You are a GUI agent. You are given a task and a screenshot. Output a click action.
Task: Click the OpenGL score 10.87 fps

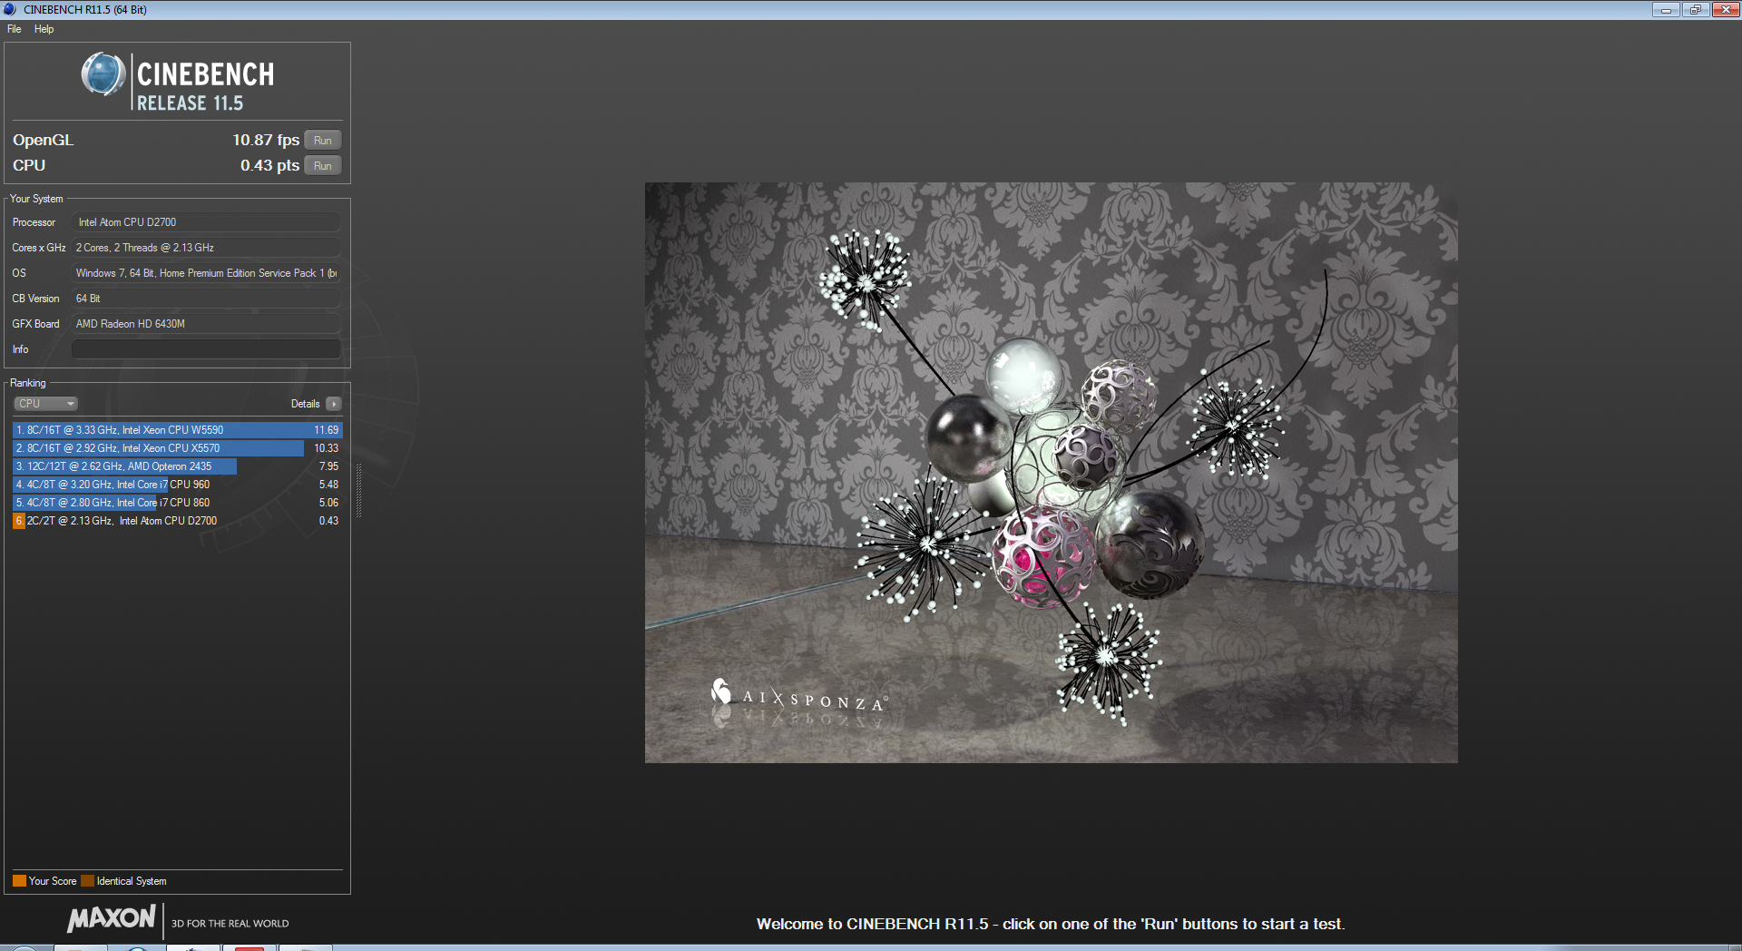(266, 140)
